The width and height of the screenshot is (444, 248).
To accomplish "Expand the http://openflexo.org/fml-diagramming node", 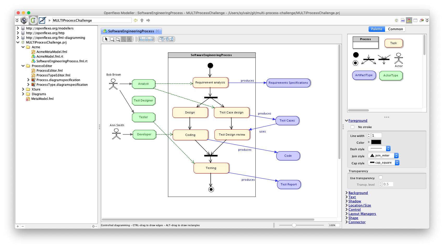I will pos(18,38).
